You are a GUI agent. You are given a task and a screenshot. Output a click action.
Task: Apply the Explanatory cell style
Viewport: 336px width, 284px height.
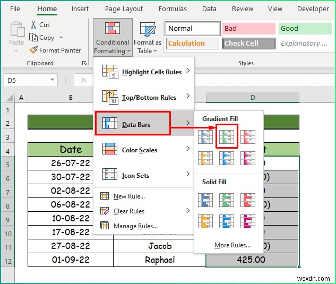pos(305,44)
